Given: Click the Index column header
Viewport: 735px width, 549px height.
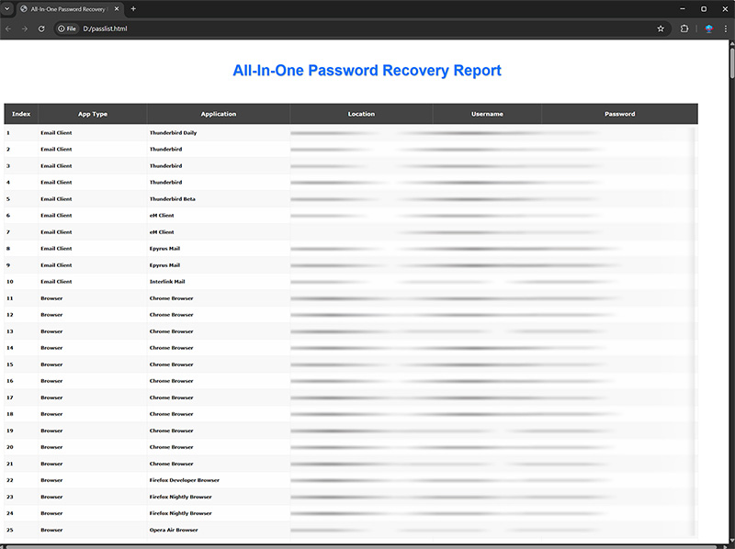Looking at the screenshot, I should [21, 114].
